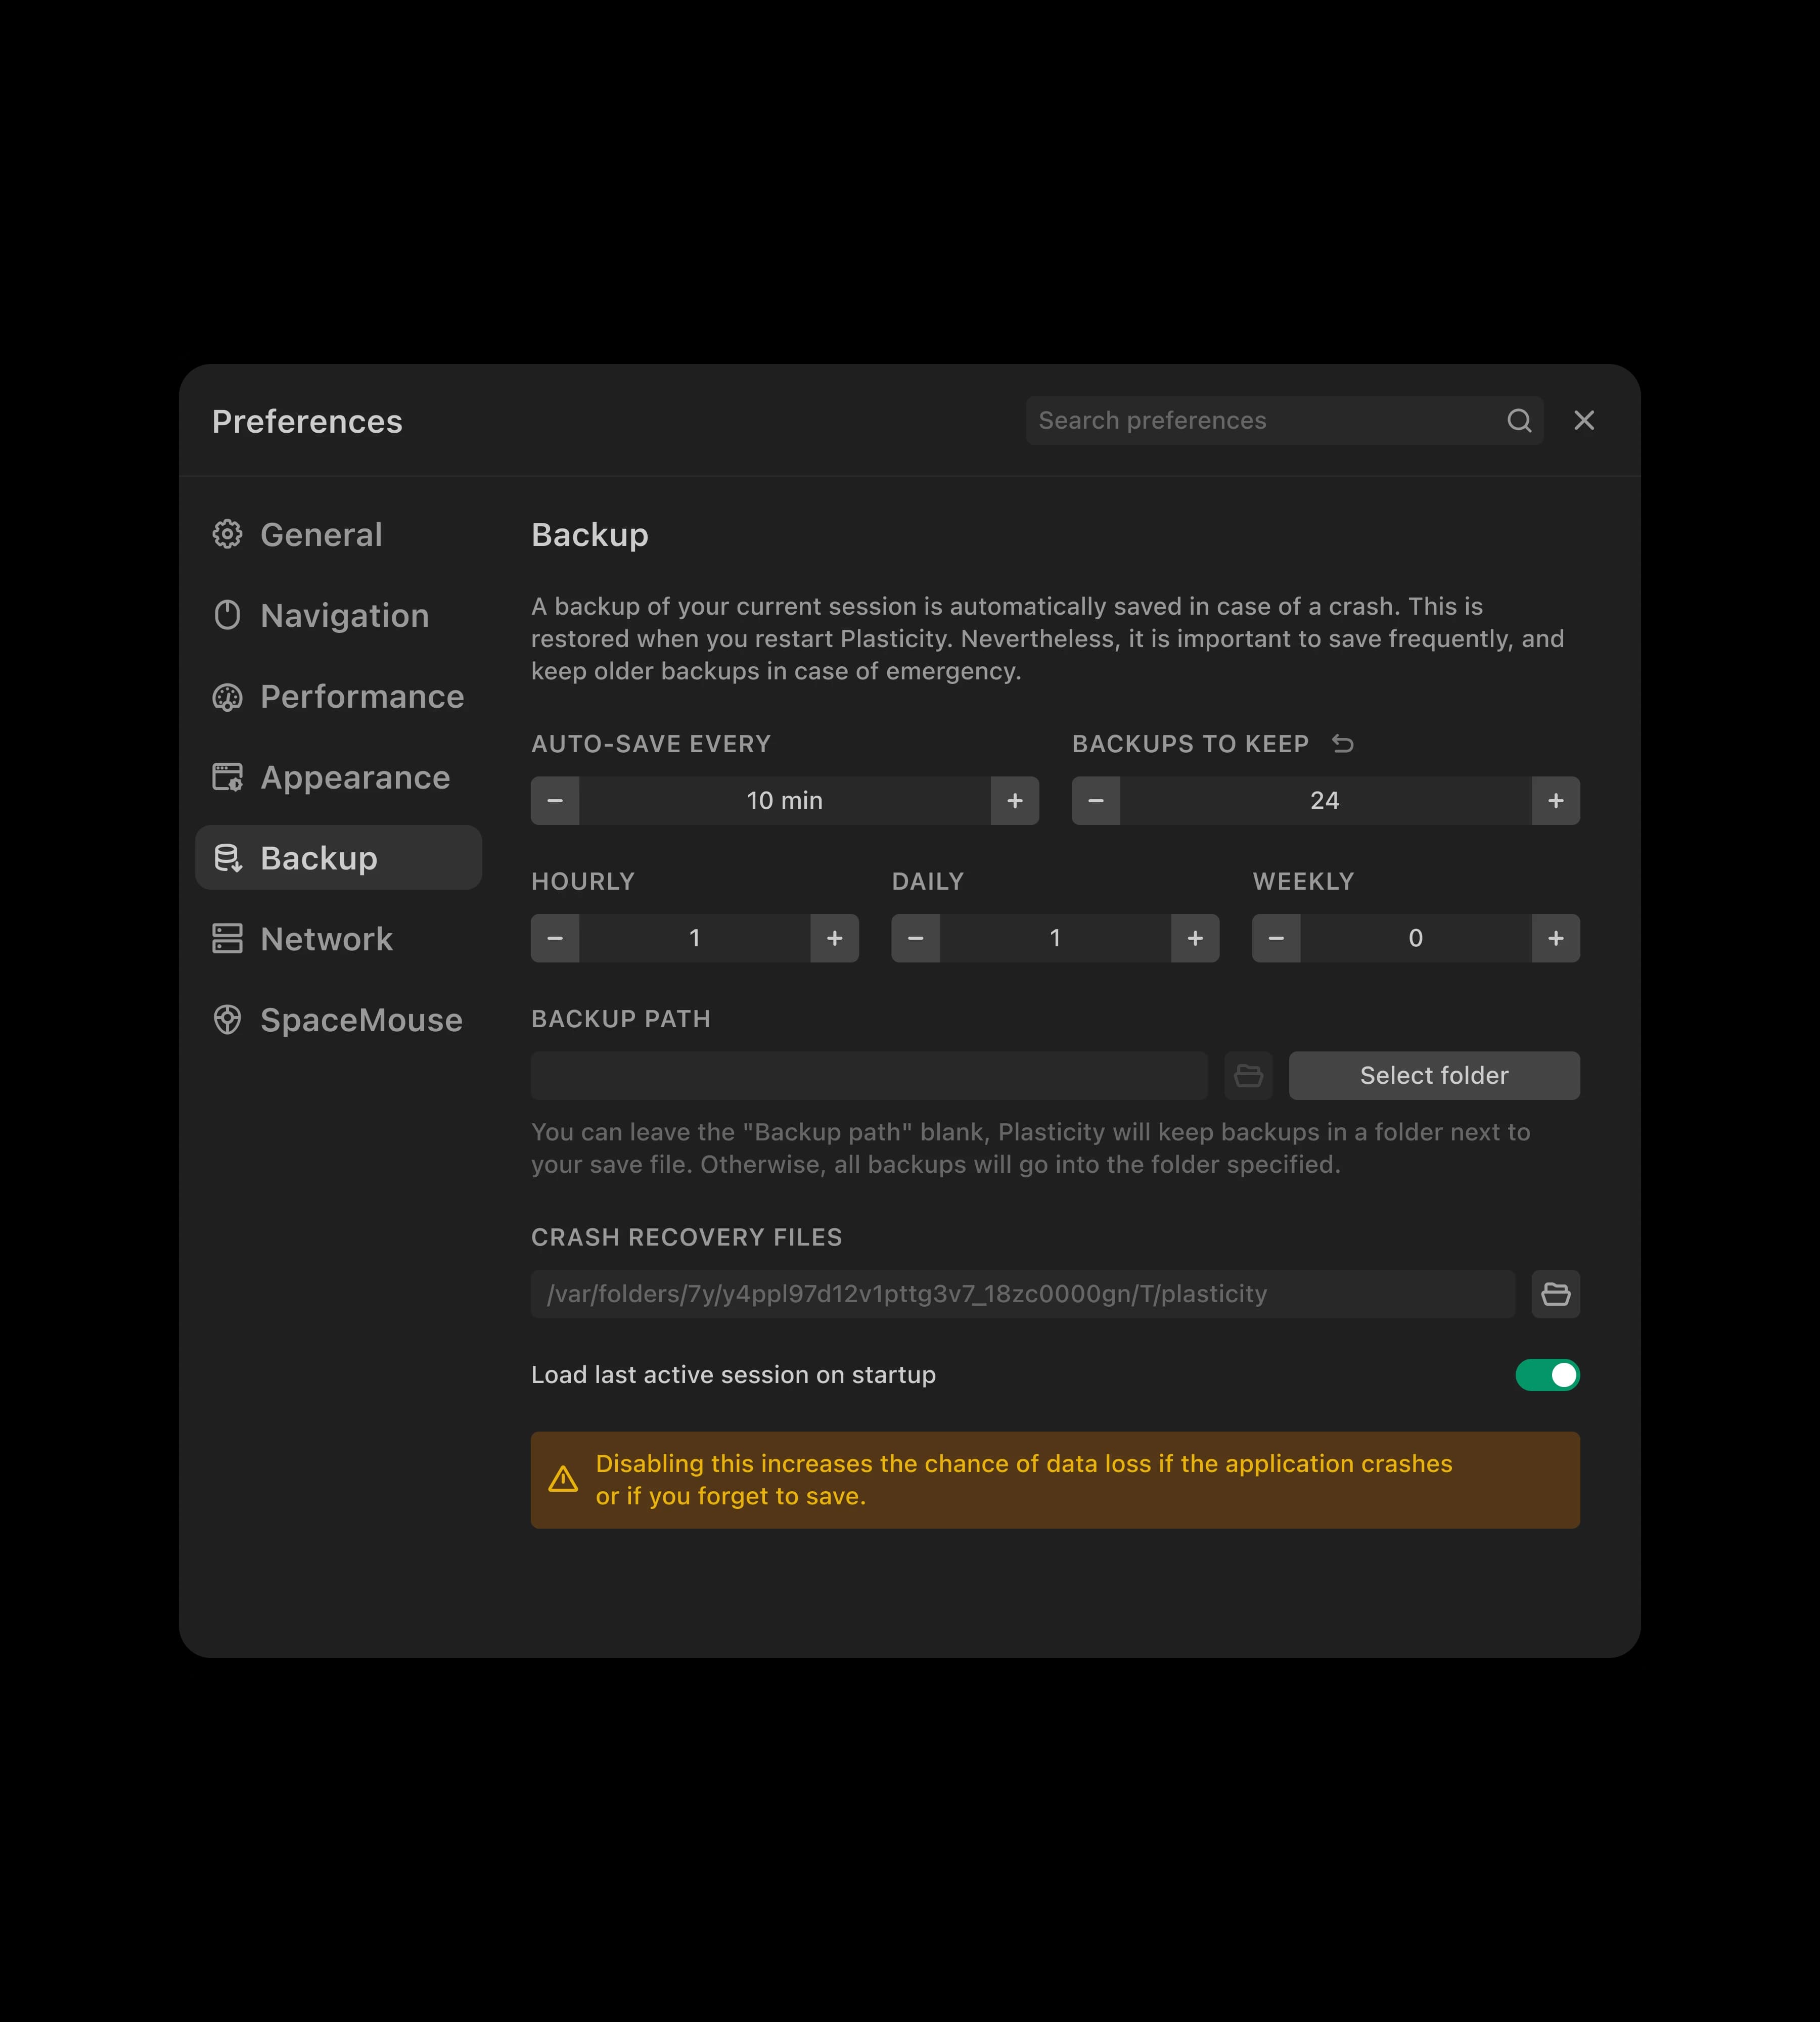This screenshot has width=1820, height=2022.
Task: Click the "AUTO-SAVE EVERY" label
Action: [651, 743]
